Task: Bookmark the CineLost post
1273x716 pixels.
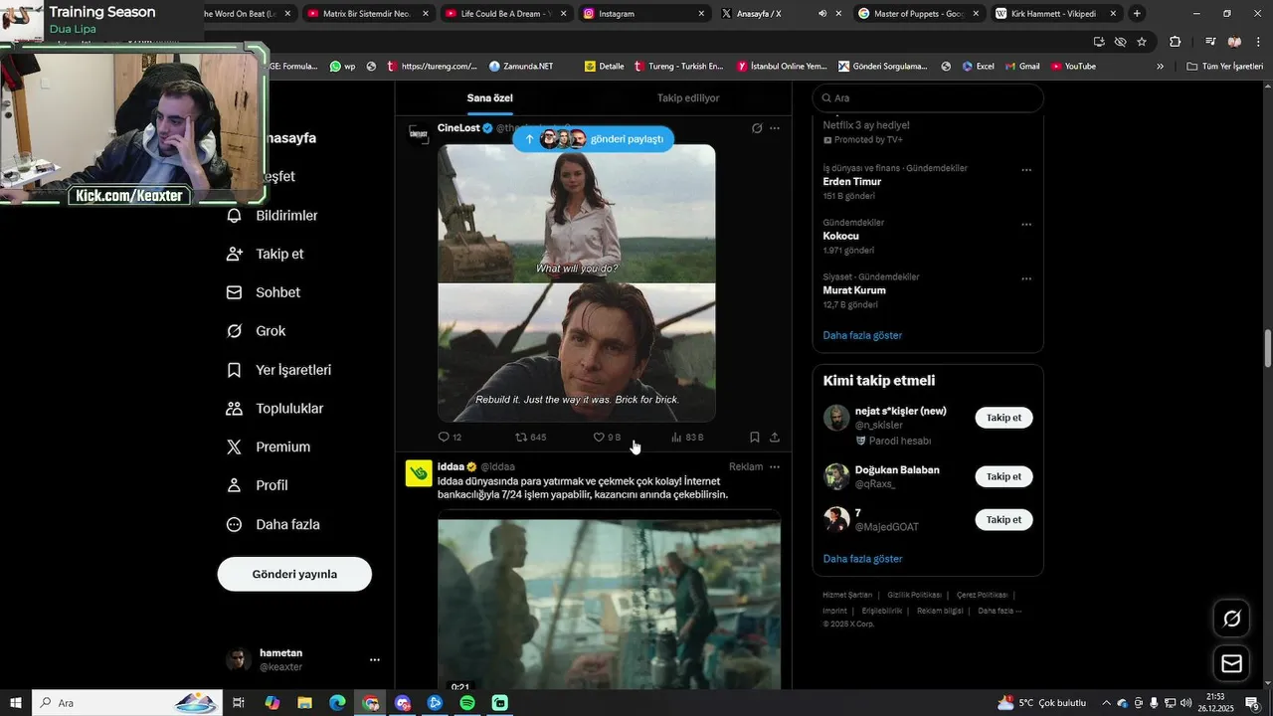Action: [754, 438]
